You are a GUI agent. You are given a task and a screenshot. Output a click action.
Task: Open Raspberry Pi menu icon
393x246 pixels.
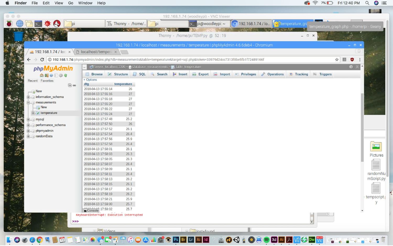point(9,24)
